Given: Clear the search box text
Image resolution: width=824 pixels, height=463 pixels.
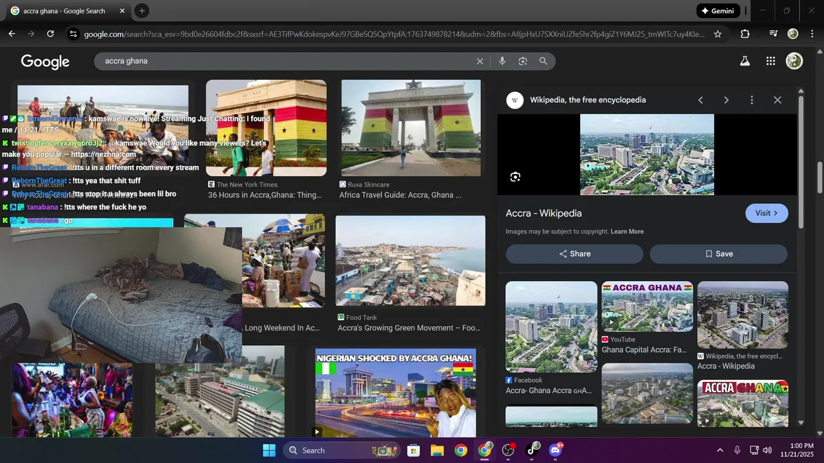Looking at the screenshot, I should 480,61.
